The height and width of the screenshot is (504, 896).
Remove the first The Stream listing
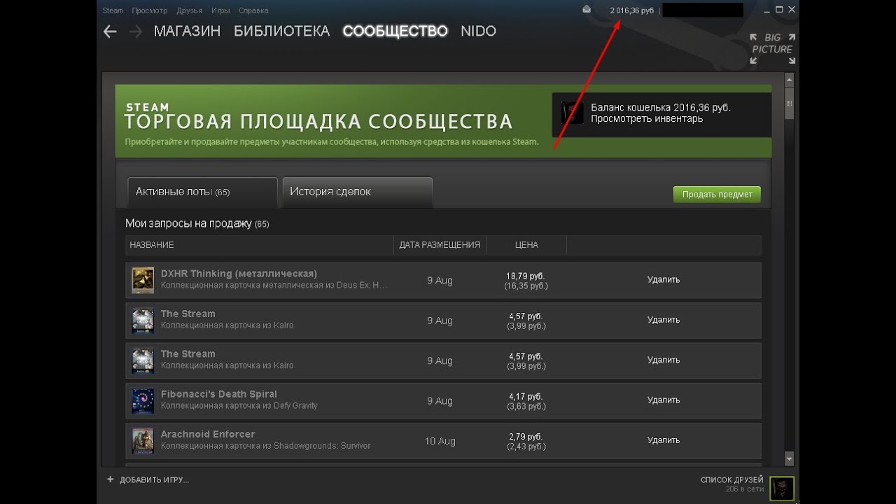click(x=664, y=320)
